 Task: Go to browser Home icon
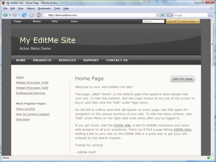click(x=39, y=15)
